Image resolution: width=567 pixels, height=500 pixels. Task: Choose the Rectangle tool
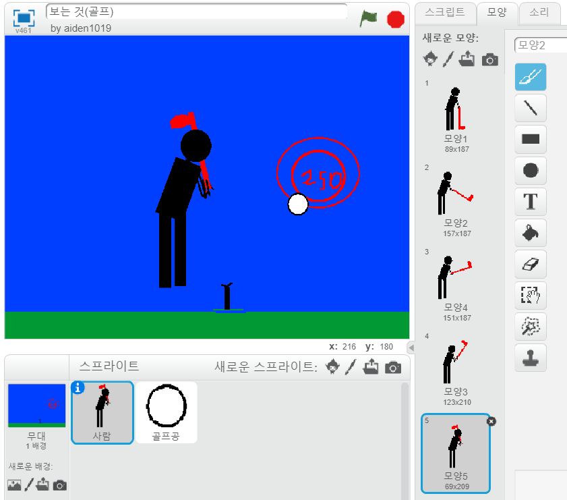click(530, 139)
